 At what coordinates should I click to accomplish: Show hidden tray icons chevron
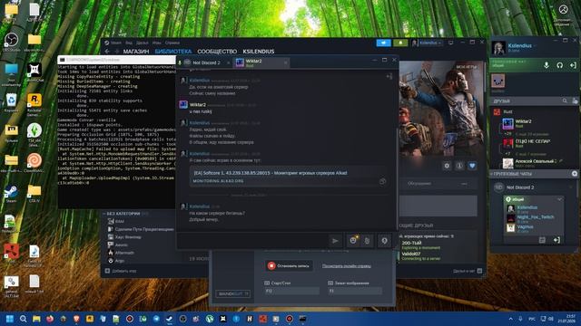[510, 319]
